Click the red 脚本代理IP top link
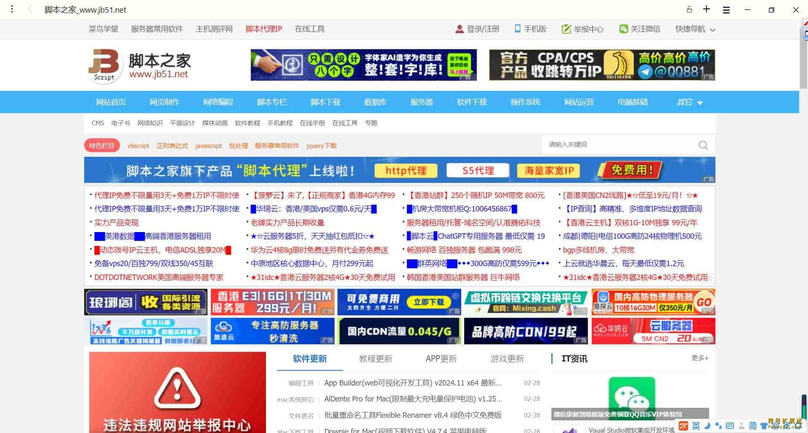Viewport: 808px width, 433px height. point(264,29)
